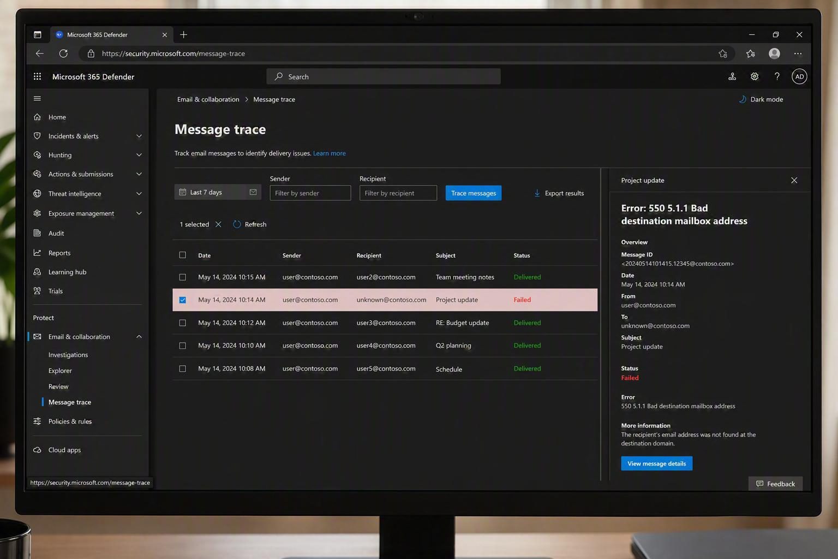Screen dimensions: 838x559
Task: Clear the 1 selected item with X
Action: pyautogui.click(x=218, y=224)
